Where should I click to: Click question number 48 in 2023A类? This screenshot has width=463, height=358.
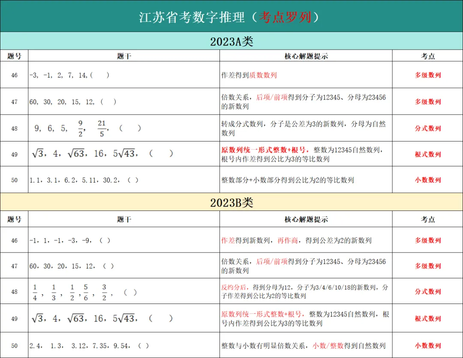click(x=14, y=129)
